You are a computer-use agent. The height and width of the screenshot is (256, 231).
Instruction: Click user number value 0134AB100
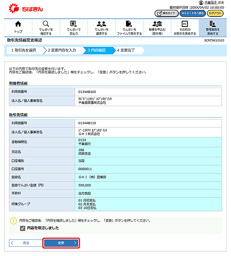click(x=87, y=92)
